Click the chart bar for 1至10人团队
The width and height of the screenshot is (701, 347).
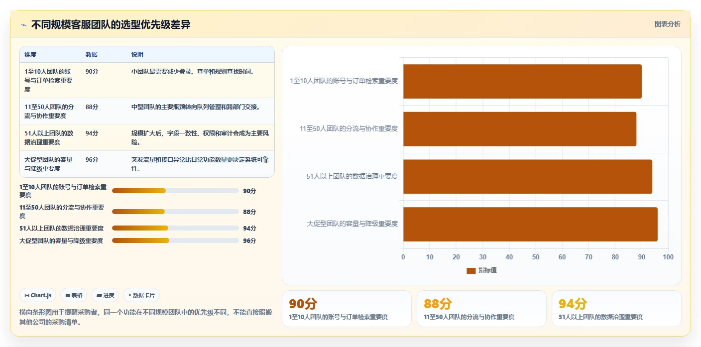click(522, 81)
